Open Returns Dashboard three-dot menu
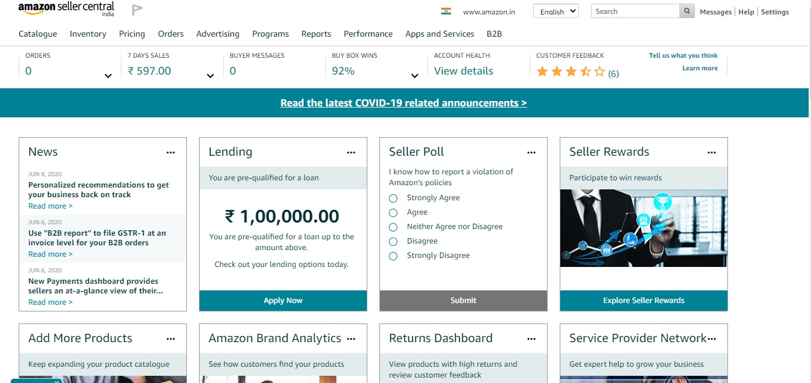811x383 pixels. pos(531,339)
